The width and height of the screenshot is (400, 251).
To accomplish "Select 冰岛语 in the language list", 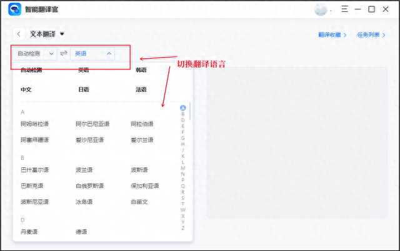I will pyautogui.click(x=84, y=202).
